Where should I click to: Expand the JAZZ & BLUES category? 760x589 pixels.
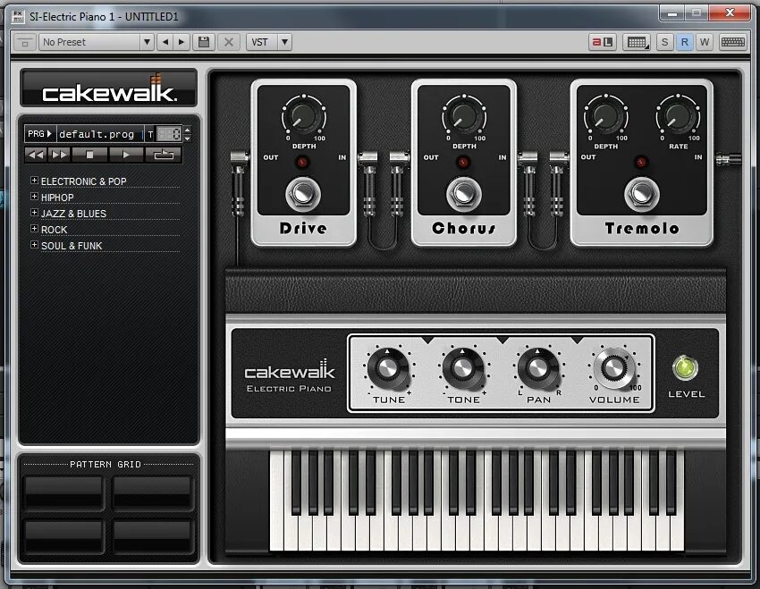pos(34,212)
